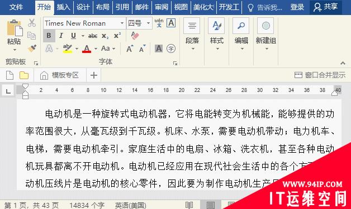The image size is (351, 209).
Task: Toggle Underline formatting
Action: point(73,36)
